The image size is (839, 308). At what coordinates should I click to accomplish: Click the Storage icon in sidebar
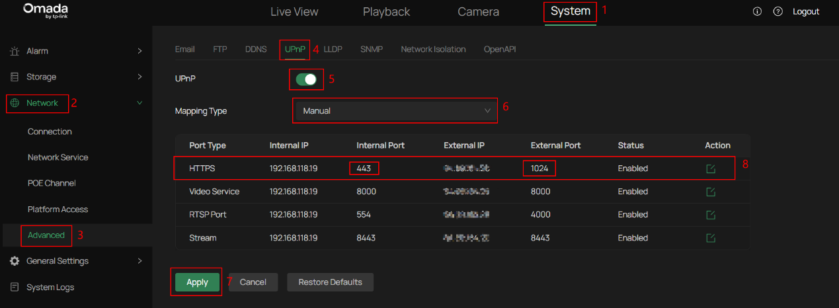[x=15, y=77]
